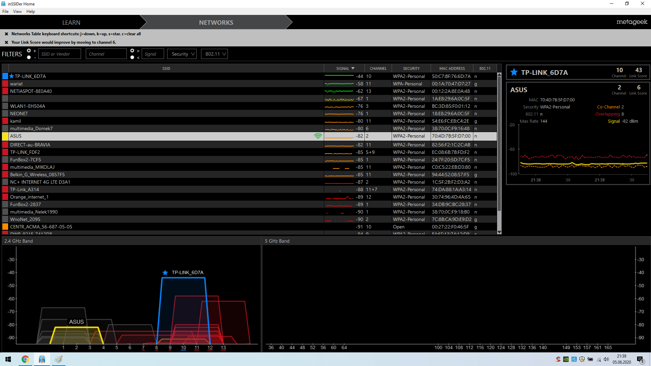651x366 pixels.
Task: Click the star beside TP-LINK_6D7A in the 2.4 GHz graph
Action: [x=165, y=272]
